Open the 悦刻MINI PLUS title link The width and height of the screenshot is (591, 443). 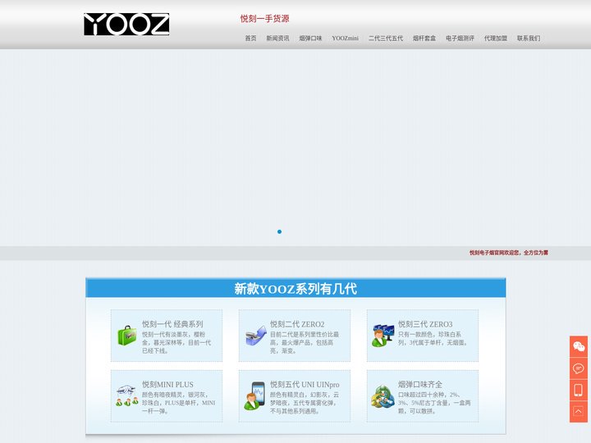coord(167,384)
